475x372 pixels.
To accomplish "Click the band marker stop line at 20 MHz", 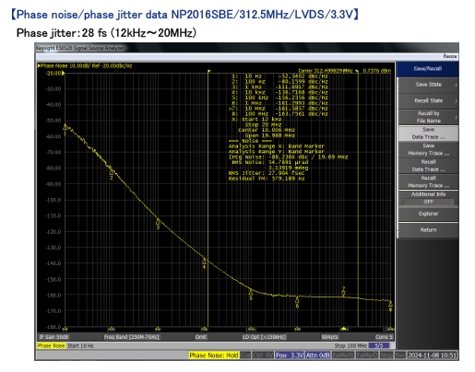I will pyautogui.click(x=358, y=200).
